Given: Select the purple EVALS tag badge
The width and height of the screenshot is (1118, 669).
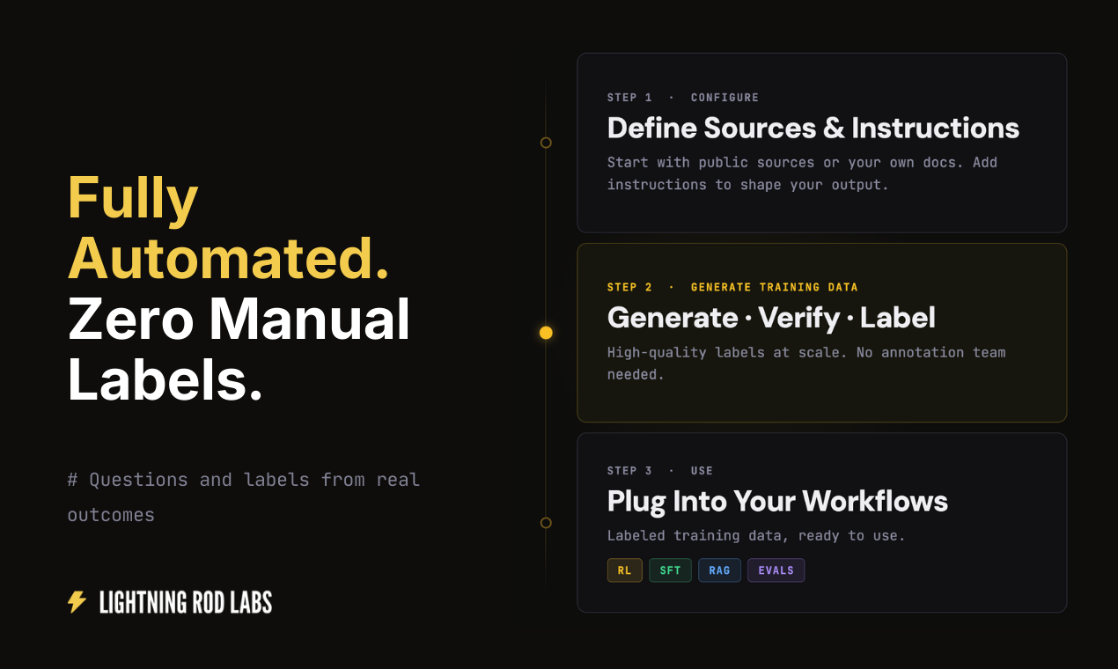Looking at the screenshot, I should [x=776, y=570].
